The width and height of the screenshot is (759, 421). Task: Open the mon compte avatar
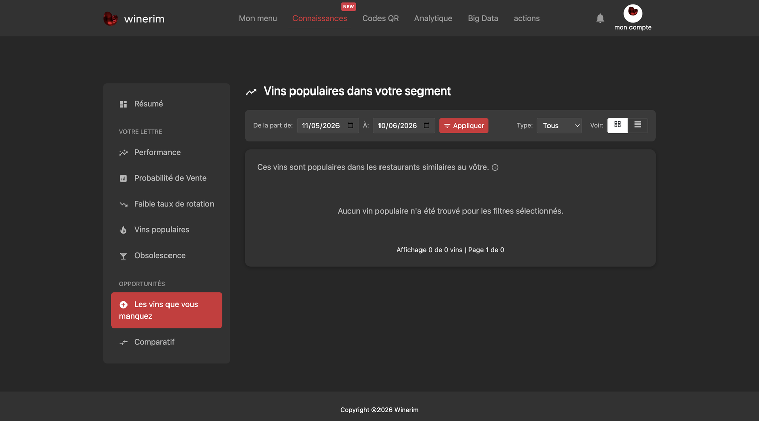click(x=632, y=13)
